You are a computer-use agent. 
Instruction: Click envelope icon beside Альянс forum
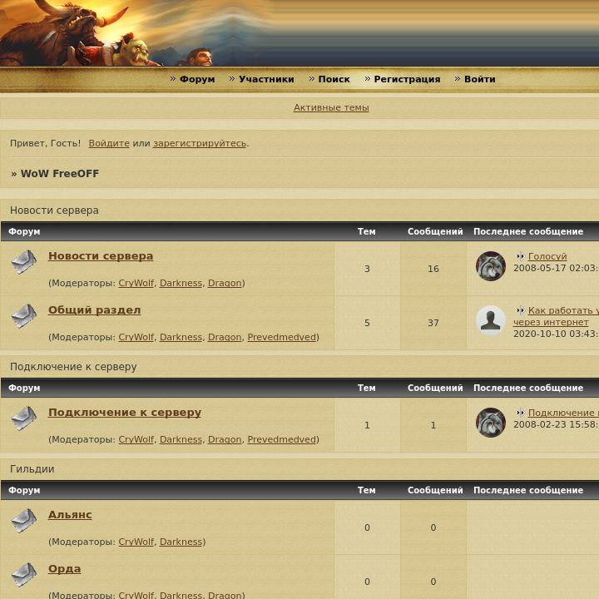23,521
